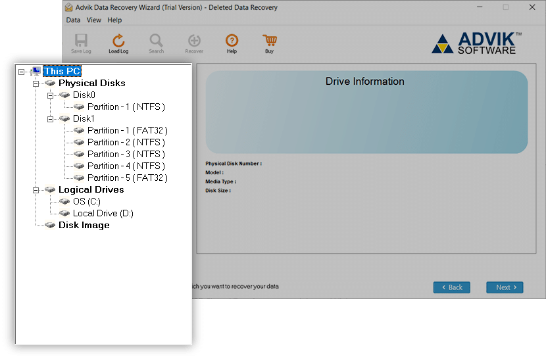Click the This PC computer icon
Viewport: 546px width, 359px height.
tap(36, 71)
